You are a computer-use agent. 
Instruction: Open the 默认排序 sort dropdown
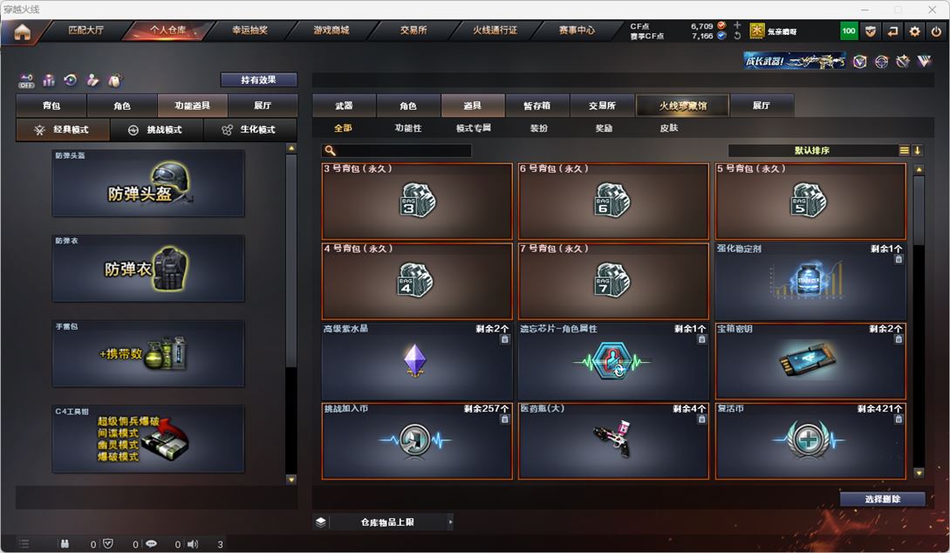[812, 150]
